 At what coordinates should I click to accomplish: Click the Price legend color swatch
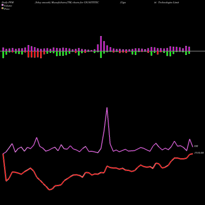[x=2, y=9]
